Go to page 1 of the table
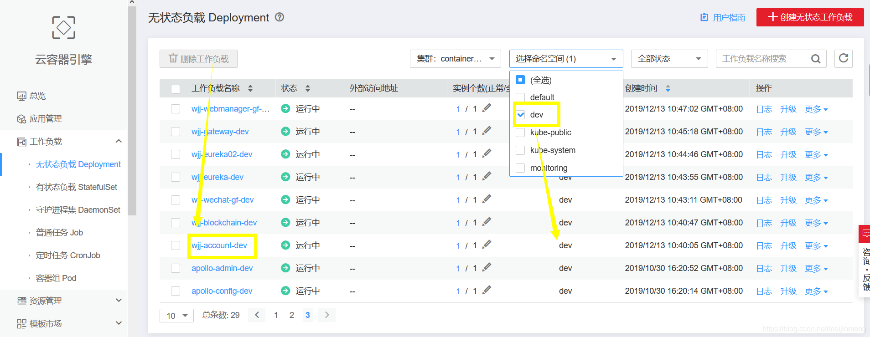This screenshot has width=870, height=337. click(x=276, y=315)
